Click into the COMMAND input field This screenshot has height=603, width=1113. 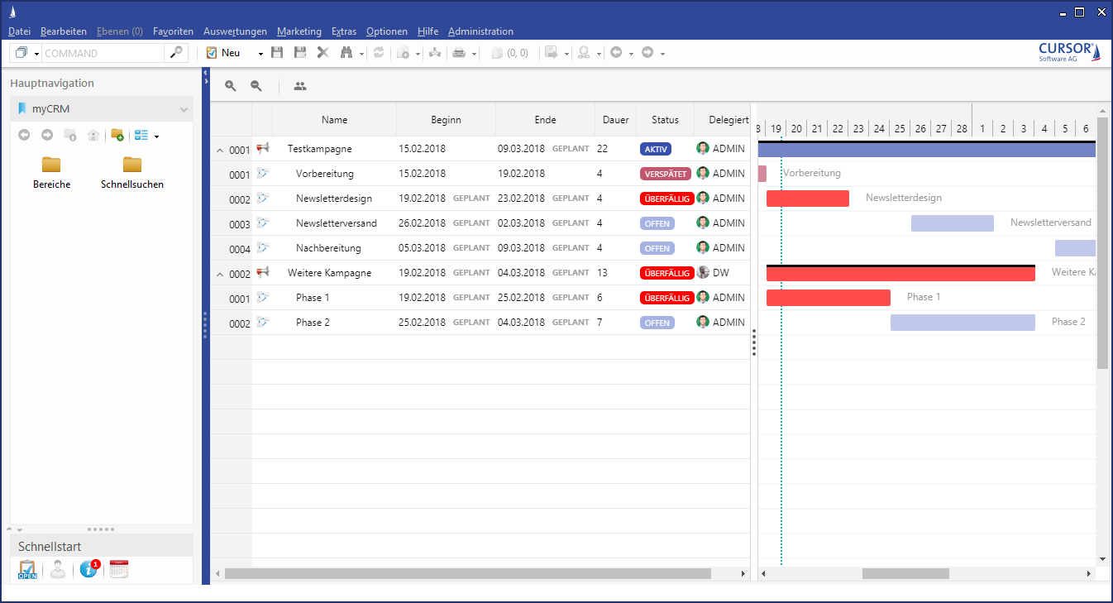pyautogui.click(x=103, y=53)
